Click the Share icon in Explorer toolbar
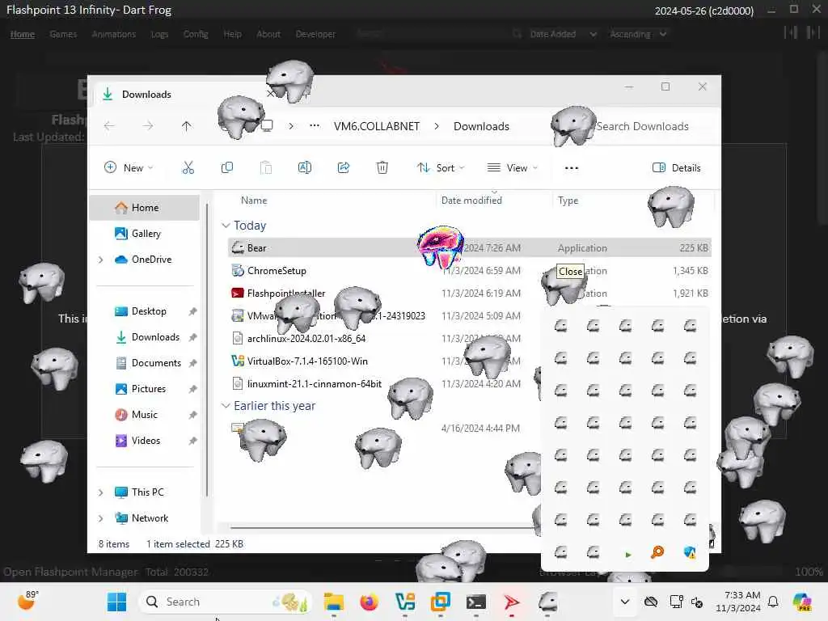828x621 pixels. pos(343,168)
